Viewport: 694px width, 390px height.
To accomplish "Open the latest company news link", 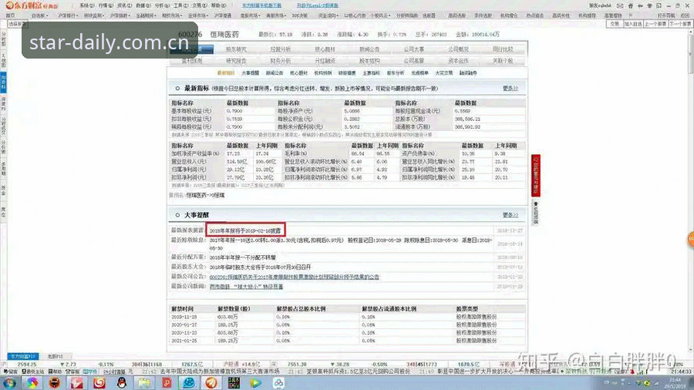I will [x=246, y=287].
